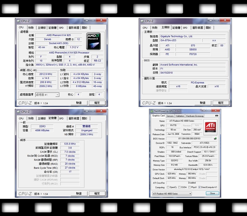
Task: Click the AMD Phenom II processor logo
Action: [x=93, y=41]
